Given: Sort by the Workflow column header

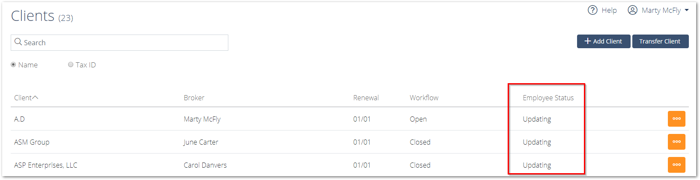Looking at the screenshot, I should [424, 98].
